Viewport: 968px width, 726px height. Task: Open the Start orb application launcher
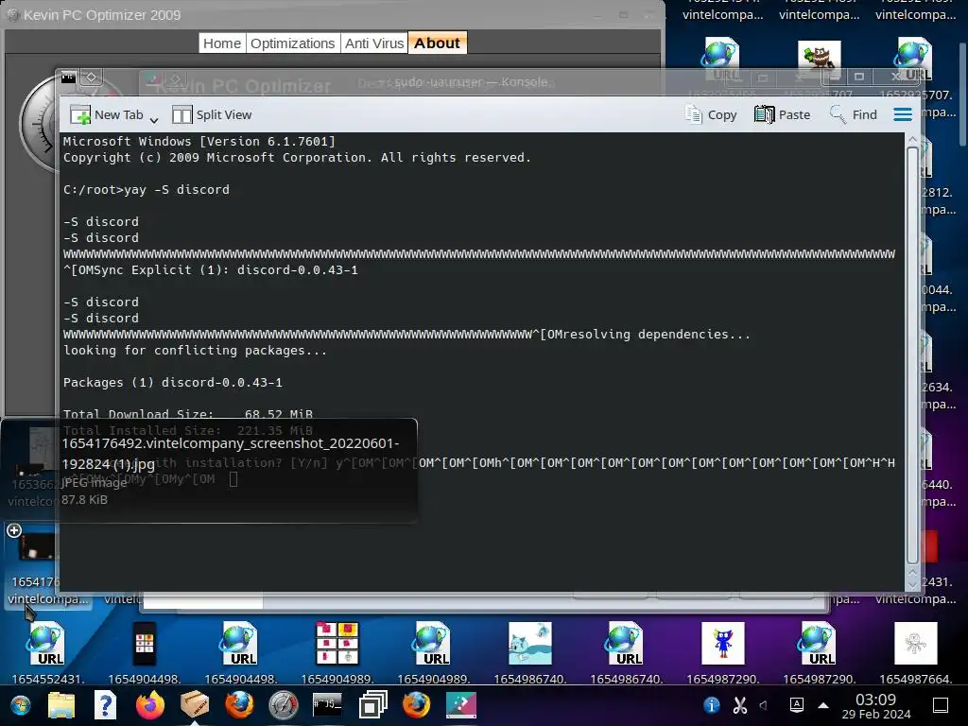(x=20, y=705)
